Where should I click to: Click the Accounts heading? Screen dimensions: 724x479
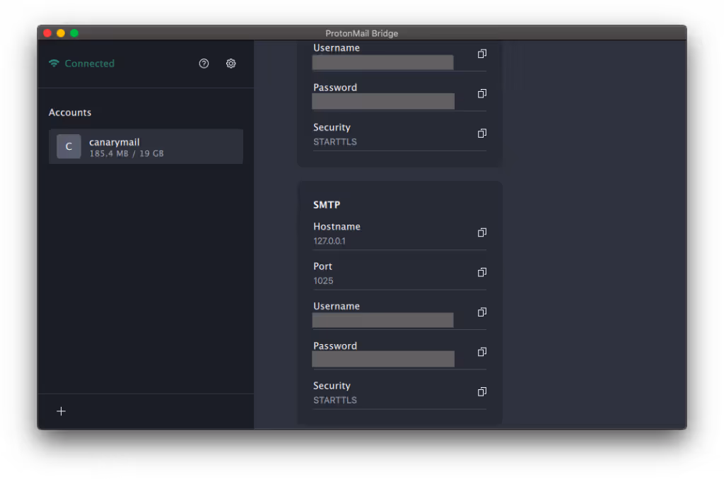point(70,112)
